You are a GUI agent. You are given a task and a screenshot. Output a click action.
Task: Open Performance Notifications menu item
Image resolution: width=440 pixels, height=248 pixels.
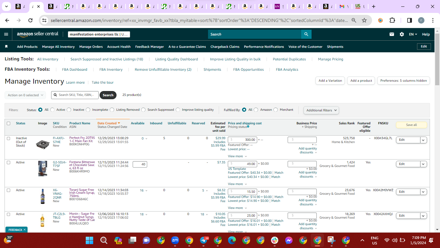pos(264,46)
